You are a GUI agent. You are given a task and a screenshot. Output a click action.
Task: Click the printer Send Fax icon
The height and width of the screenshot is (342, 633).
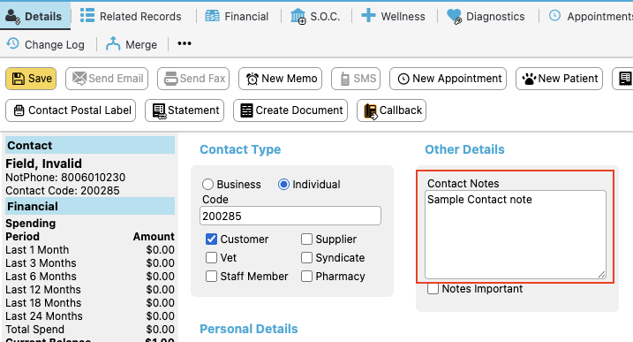click(x=170, y=79)
